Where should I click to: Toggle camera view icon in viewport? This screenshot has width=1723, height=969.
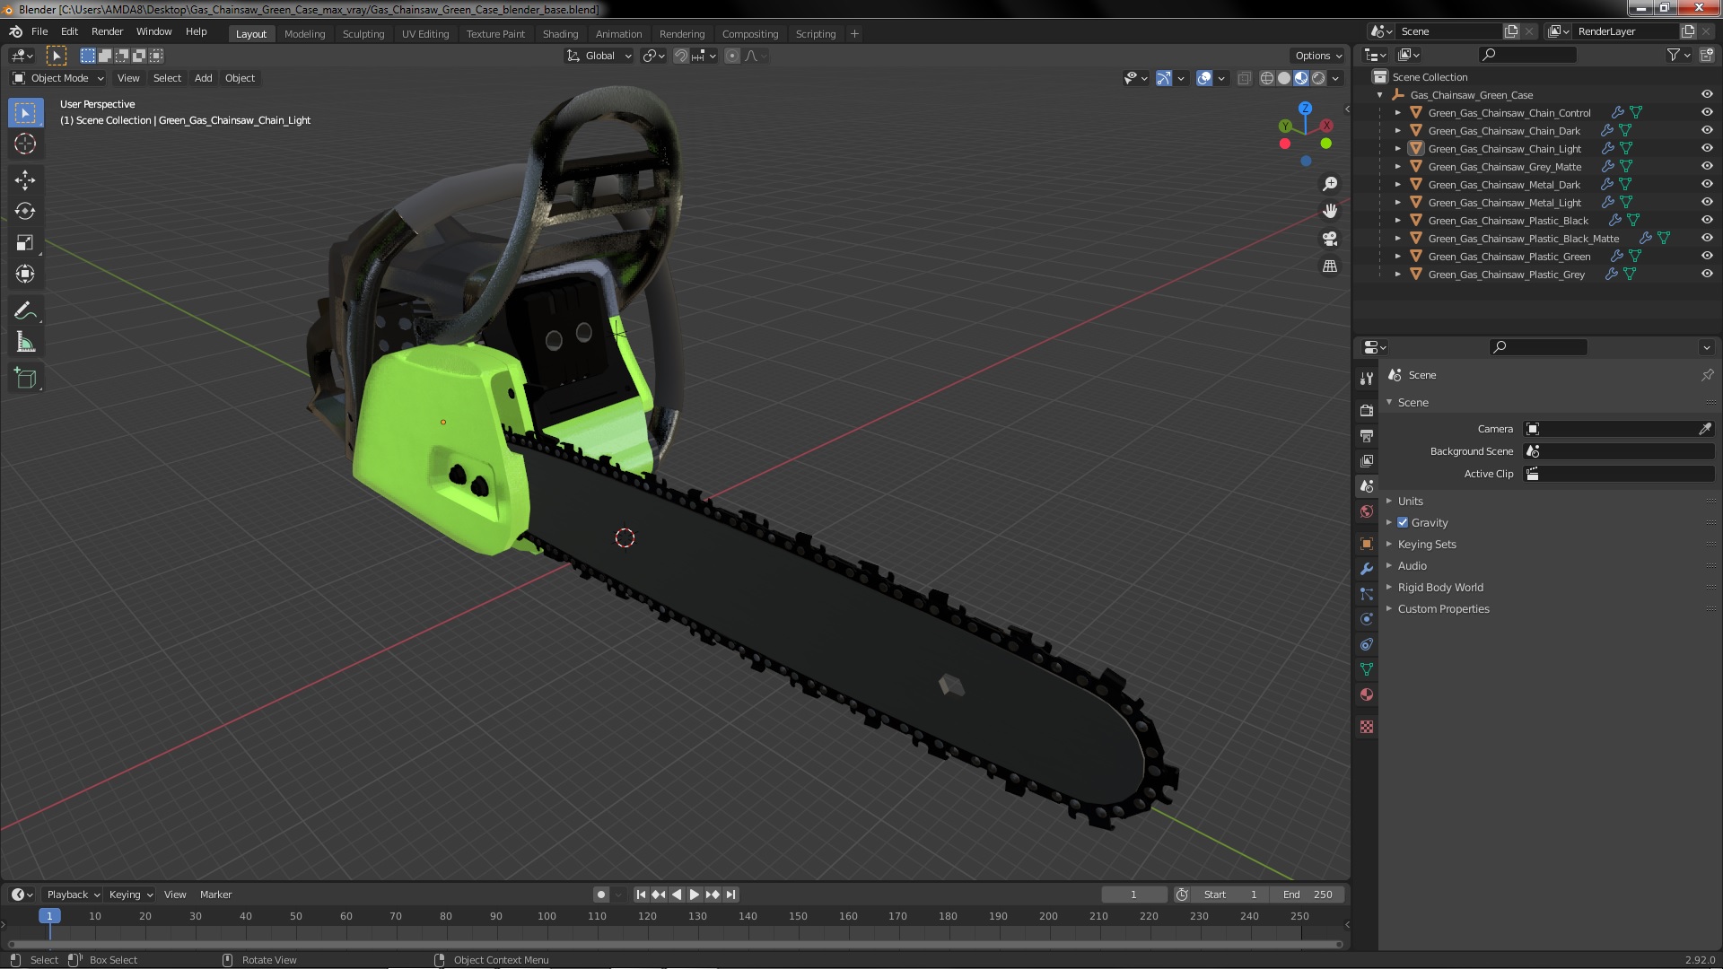[1330, 239]
